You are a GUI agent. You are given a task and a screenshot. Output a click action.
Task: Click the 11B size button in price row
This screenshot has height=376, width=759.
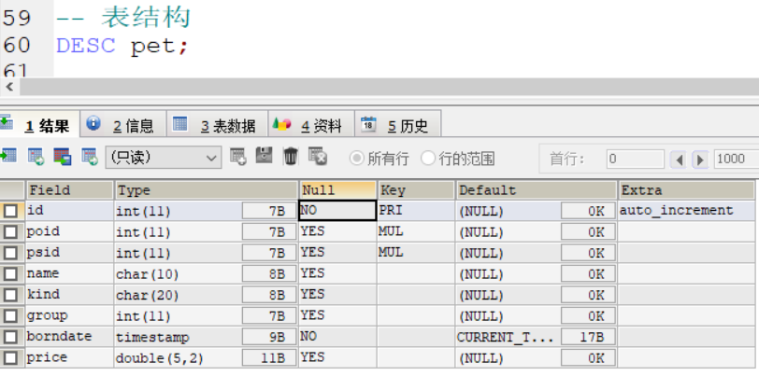tap(269, 358)
